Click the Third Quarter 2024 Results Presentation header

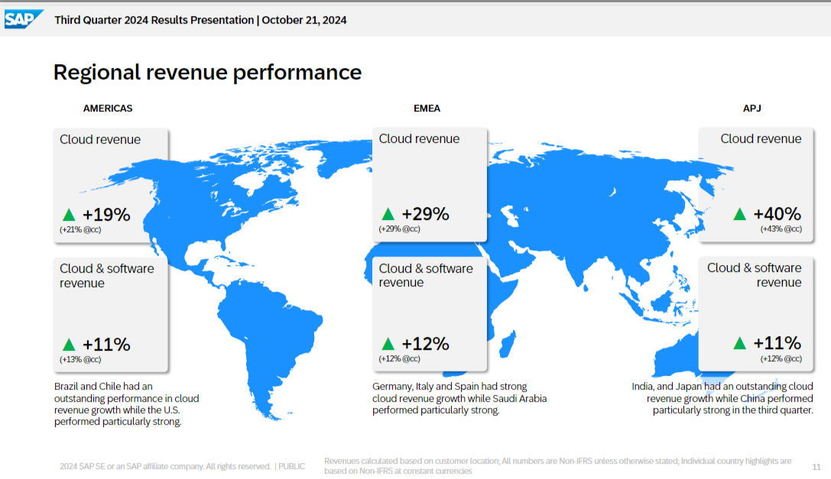click(x=200, y=20)
